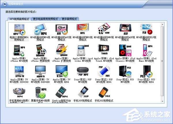Pick the Symbian smartphone MP4 format
Image resolution: width=173 pixels, height=124 pixels.
coord(61,92)
